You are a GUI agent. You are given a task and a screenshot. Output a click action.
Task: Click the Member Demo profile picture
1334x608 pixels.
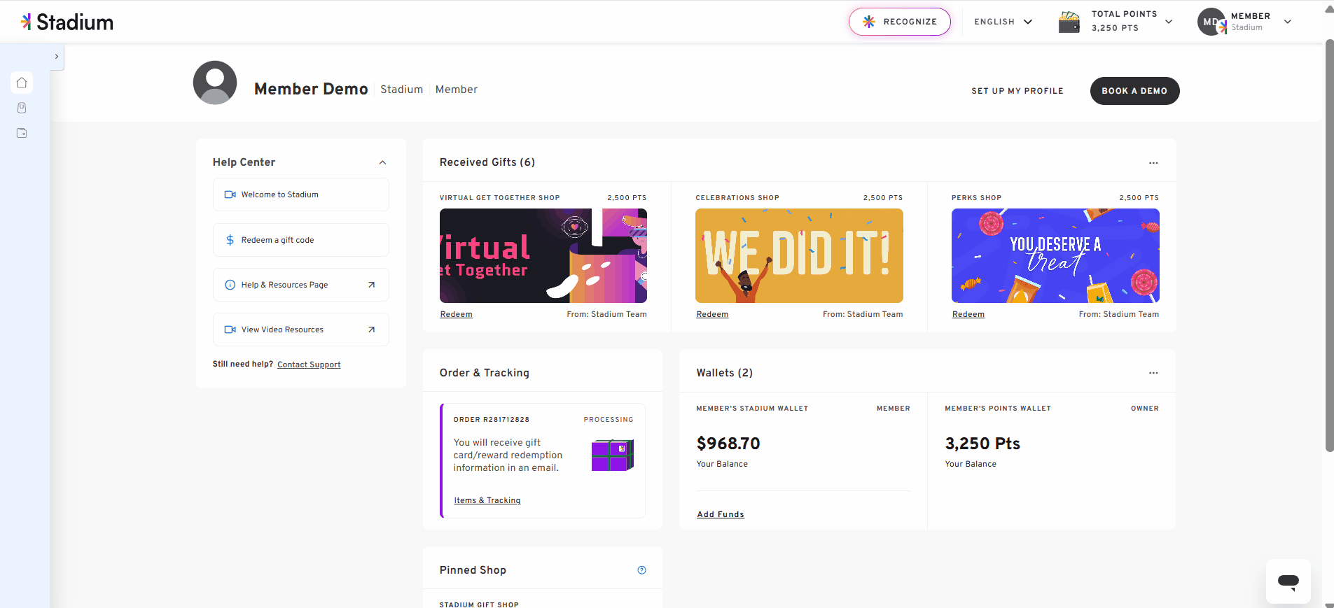tap(215, 83)
